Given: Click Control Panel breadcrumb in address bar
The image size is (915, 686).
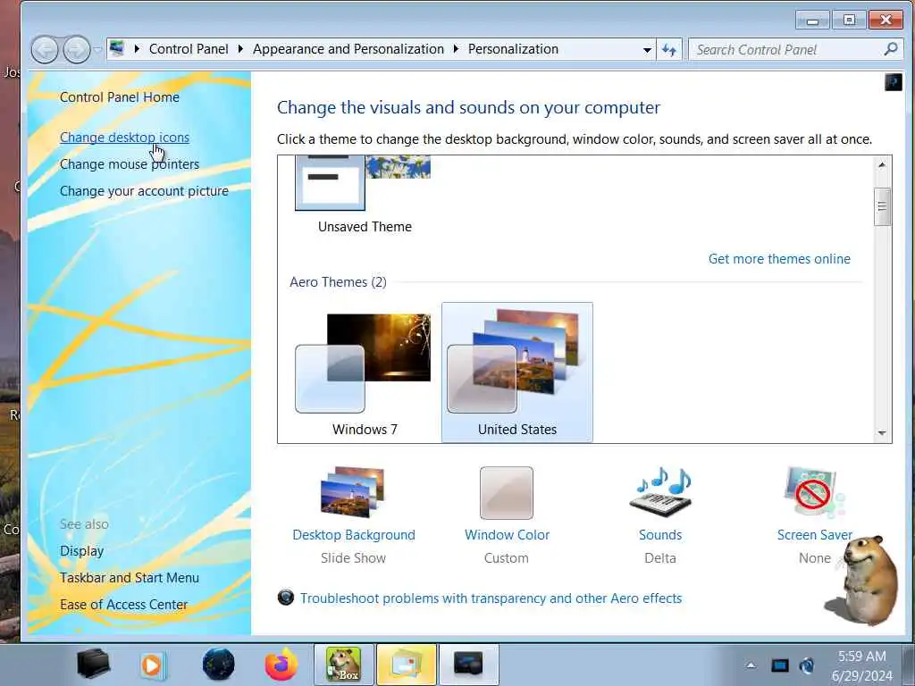Looking at the screenshot, I should click(x=189, y=49).
